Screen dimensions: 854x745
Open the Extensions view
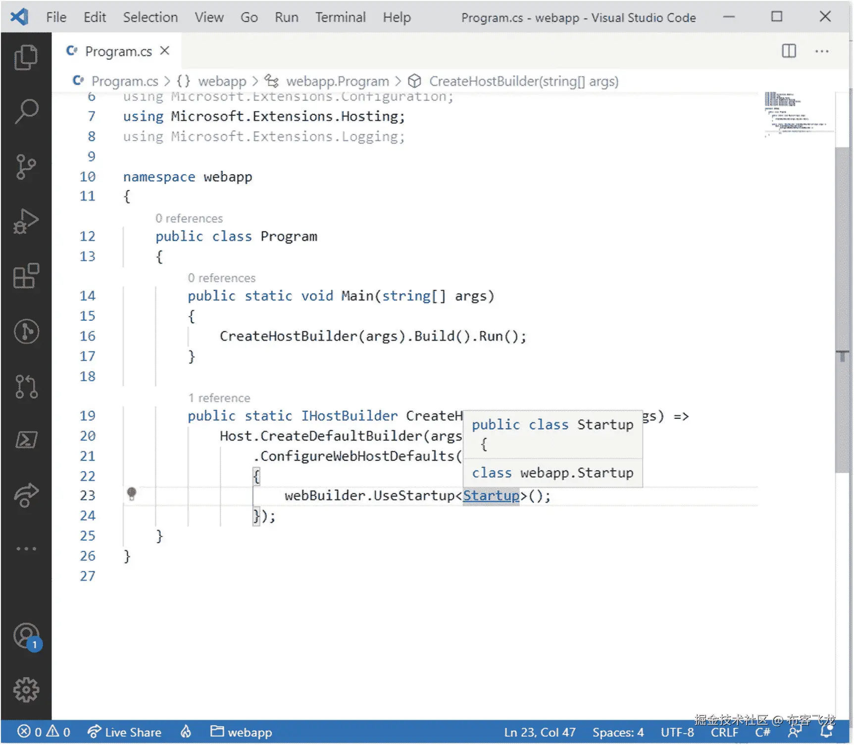pos(26,276)
